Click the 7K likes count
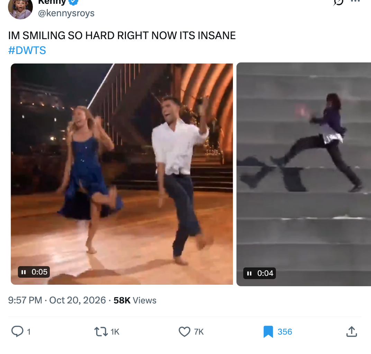Viewport: 371px width, 354px height. [199, 332]
